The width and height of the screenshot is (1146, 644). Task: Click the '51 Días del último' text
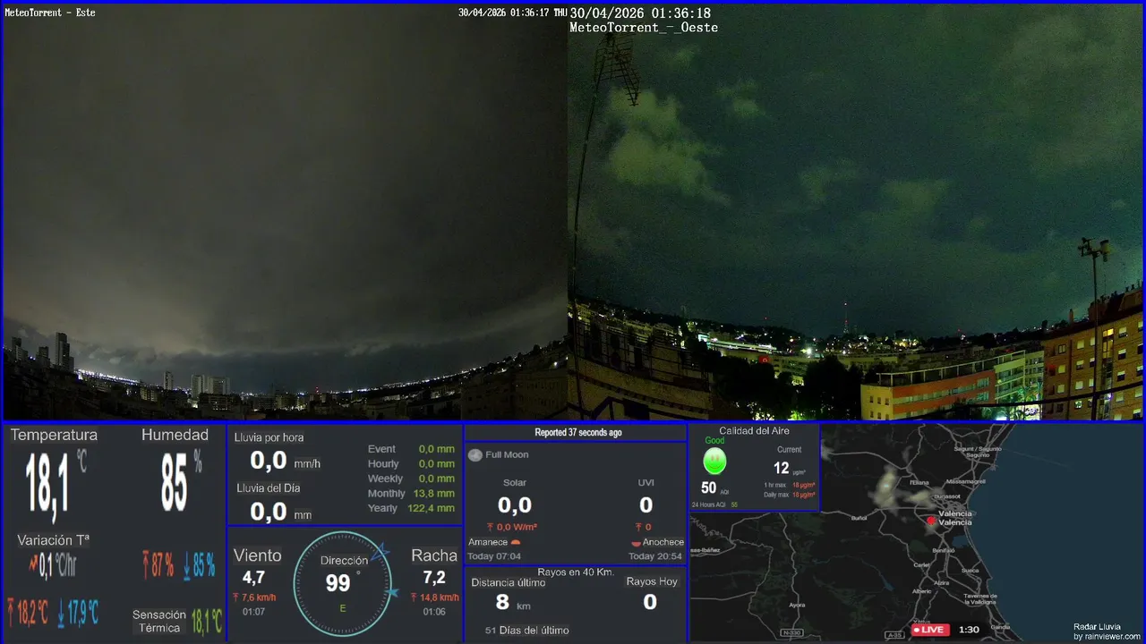pyautogui.click(x=526, y=631)
